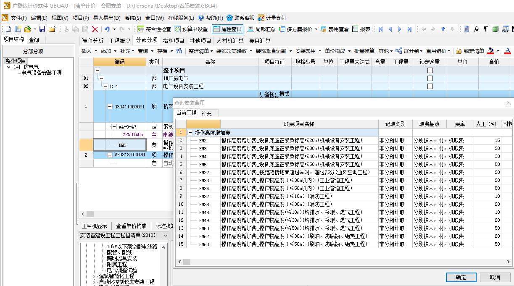
Task: Open 报表 reports
Action: (x=361, y=29)
